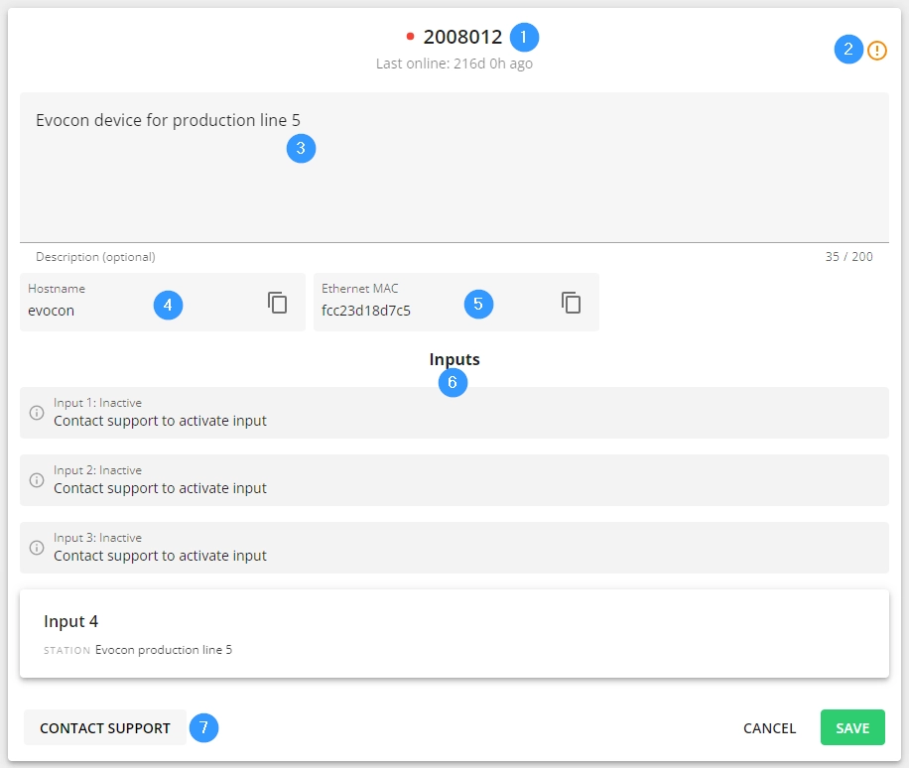The height and width of the screenshot is (768, 909).
Task: Select the Input 2: Inactive row
Action: (x=454, y=480)
